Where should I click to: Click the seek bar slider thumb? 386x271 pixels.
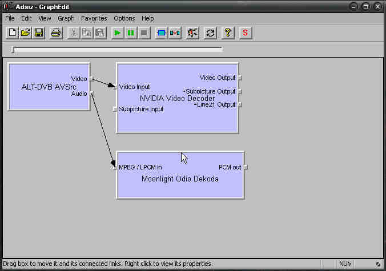[x=13, y=50]
